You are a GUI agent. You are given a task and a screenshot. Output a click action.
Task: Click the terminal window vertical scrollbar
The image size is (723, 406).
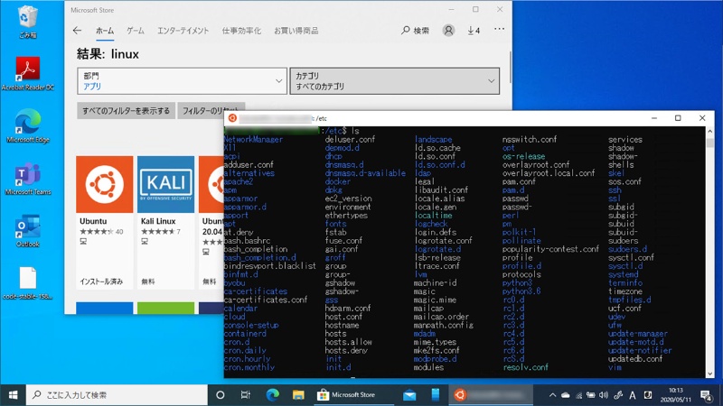coord(710,253)
